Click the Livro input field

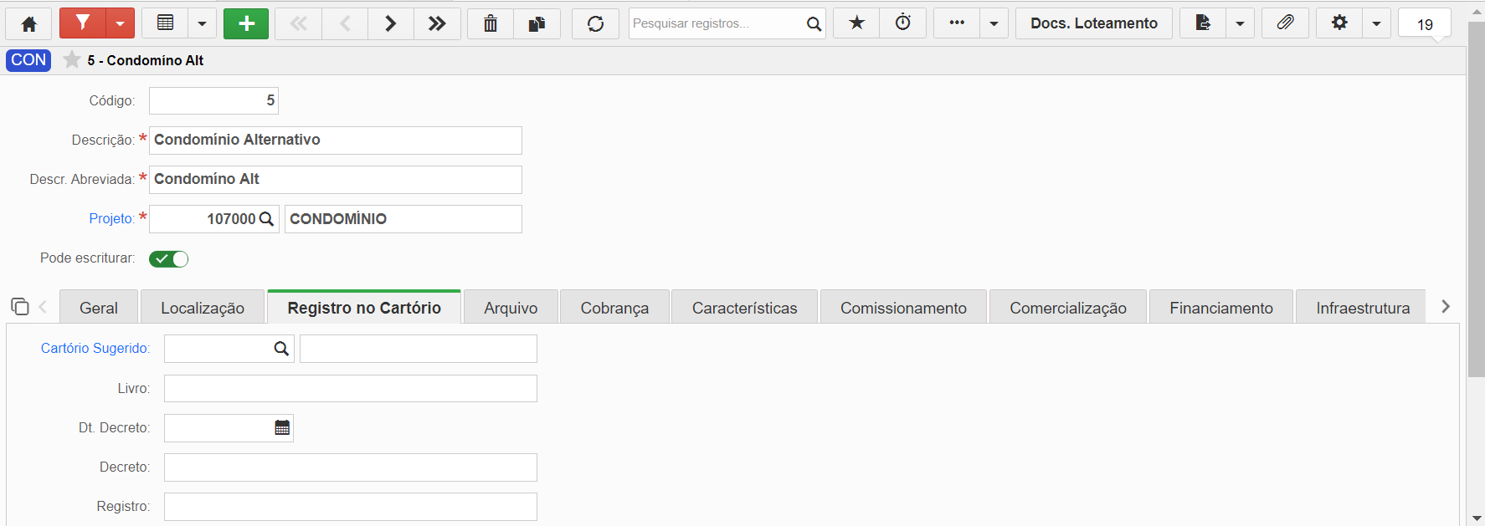click(x=350, y=388)
